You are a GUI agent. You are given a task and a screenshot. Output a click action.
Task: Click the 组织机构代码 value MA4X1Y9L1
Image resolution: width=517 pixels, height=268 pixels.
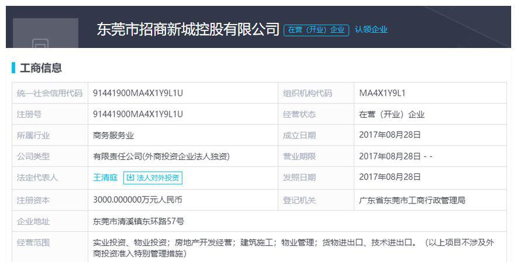(x=382, y=93)
